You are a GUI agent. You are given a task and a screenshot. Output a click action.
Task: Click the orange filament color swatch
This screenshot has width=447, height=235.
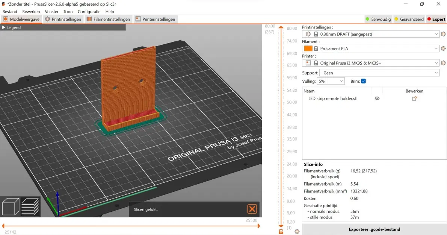tap(308, 49)
